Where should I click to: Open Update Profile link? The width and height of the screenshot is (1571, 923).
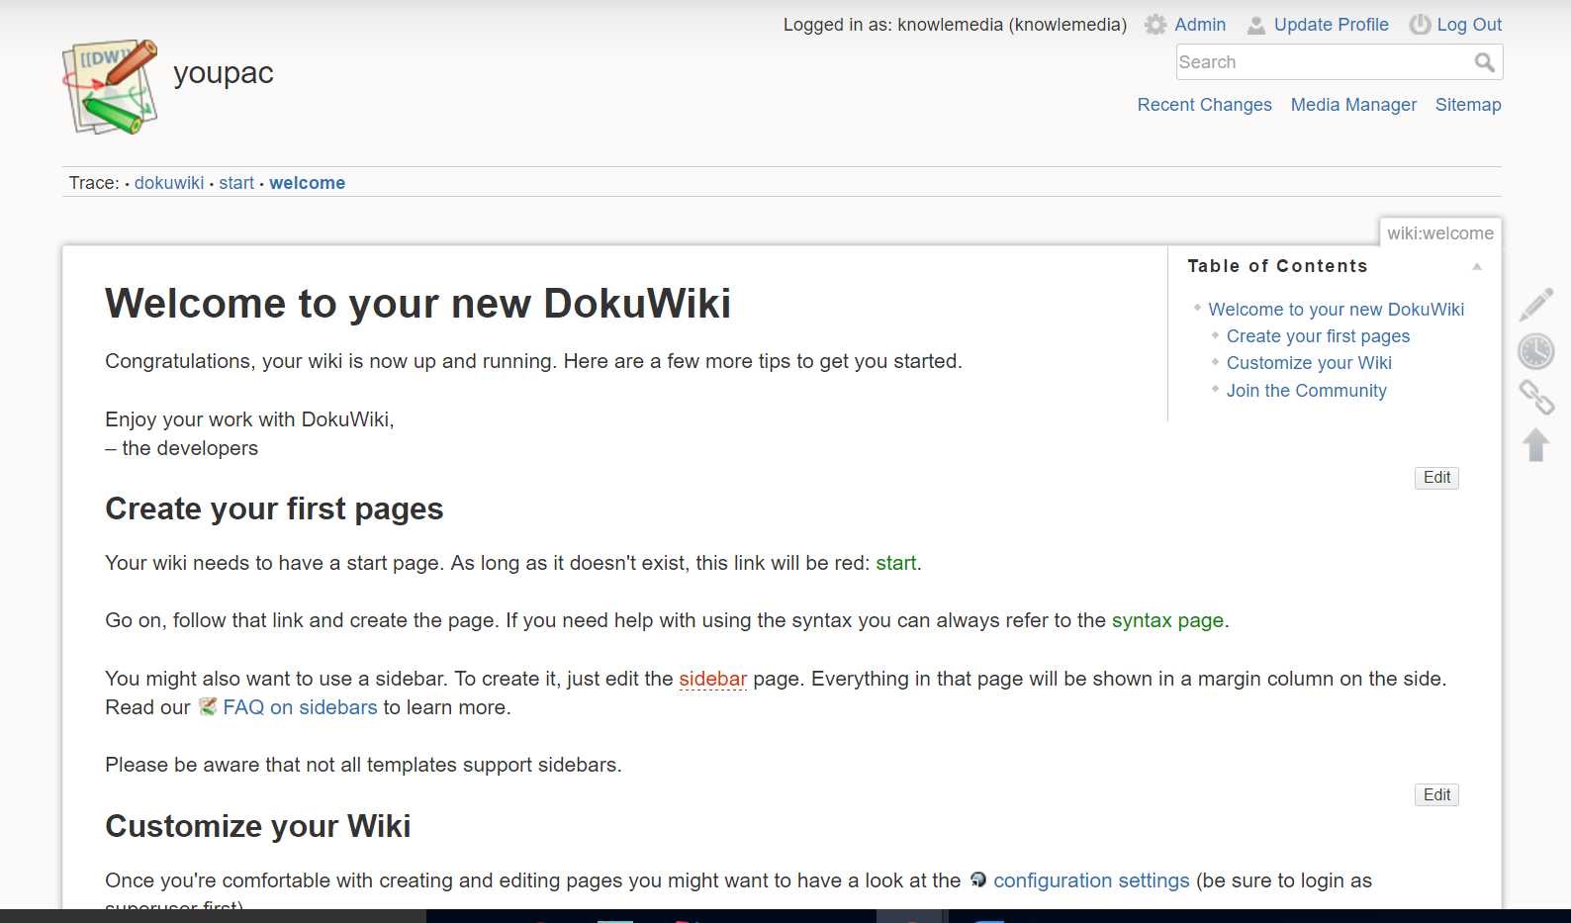point(1331,25)
